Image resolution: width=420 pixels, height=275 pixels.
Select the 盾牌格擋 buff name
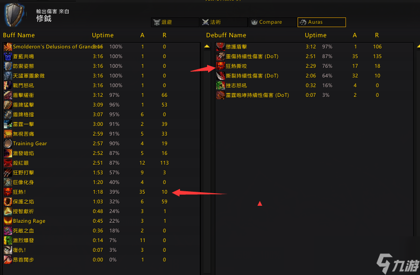[24, 114]
